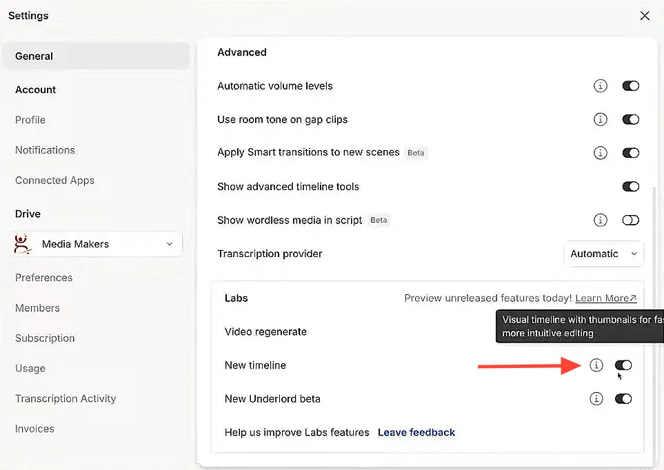Click the info icon beside Automatic volume levels
Image resolution: width=664 pixels, height=470 pixels.
click(x=600, y=85)
